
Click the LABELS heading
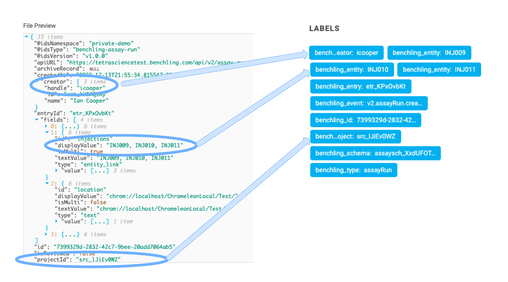324,29
